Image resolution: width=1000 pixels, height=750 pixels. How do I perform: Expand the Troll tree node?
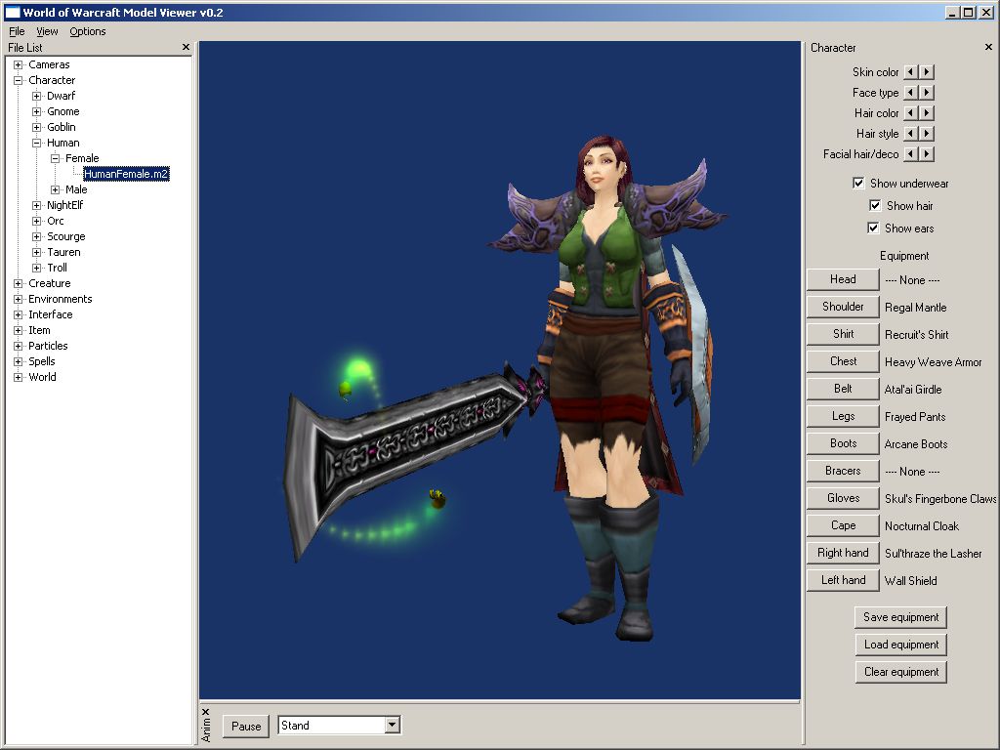pos(36,268)
